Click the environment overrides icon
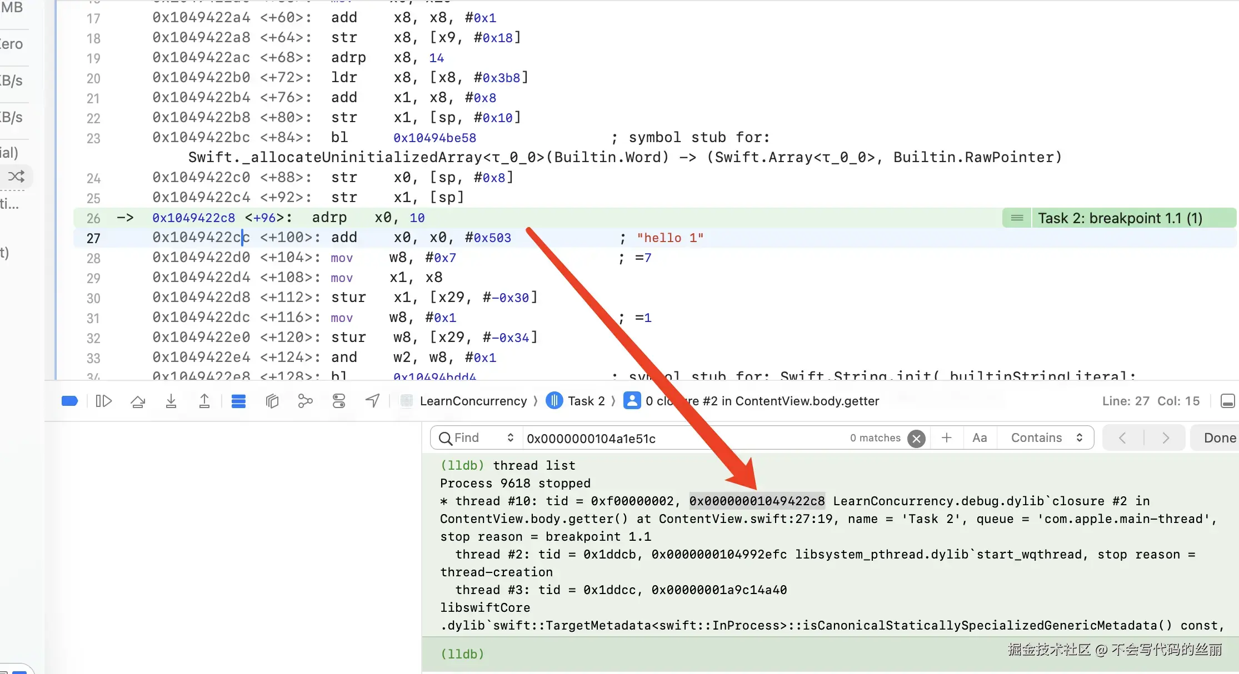The image size is (1239, 674). click(339, 401)
